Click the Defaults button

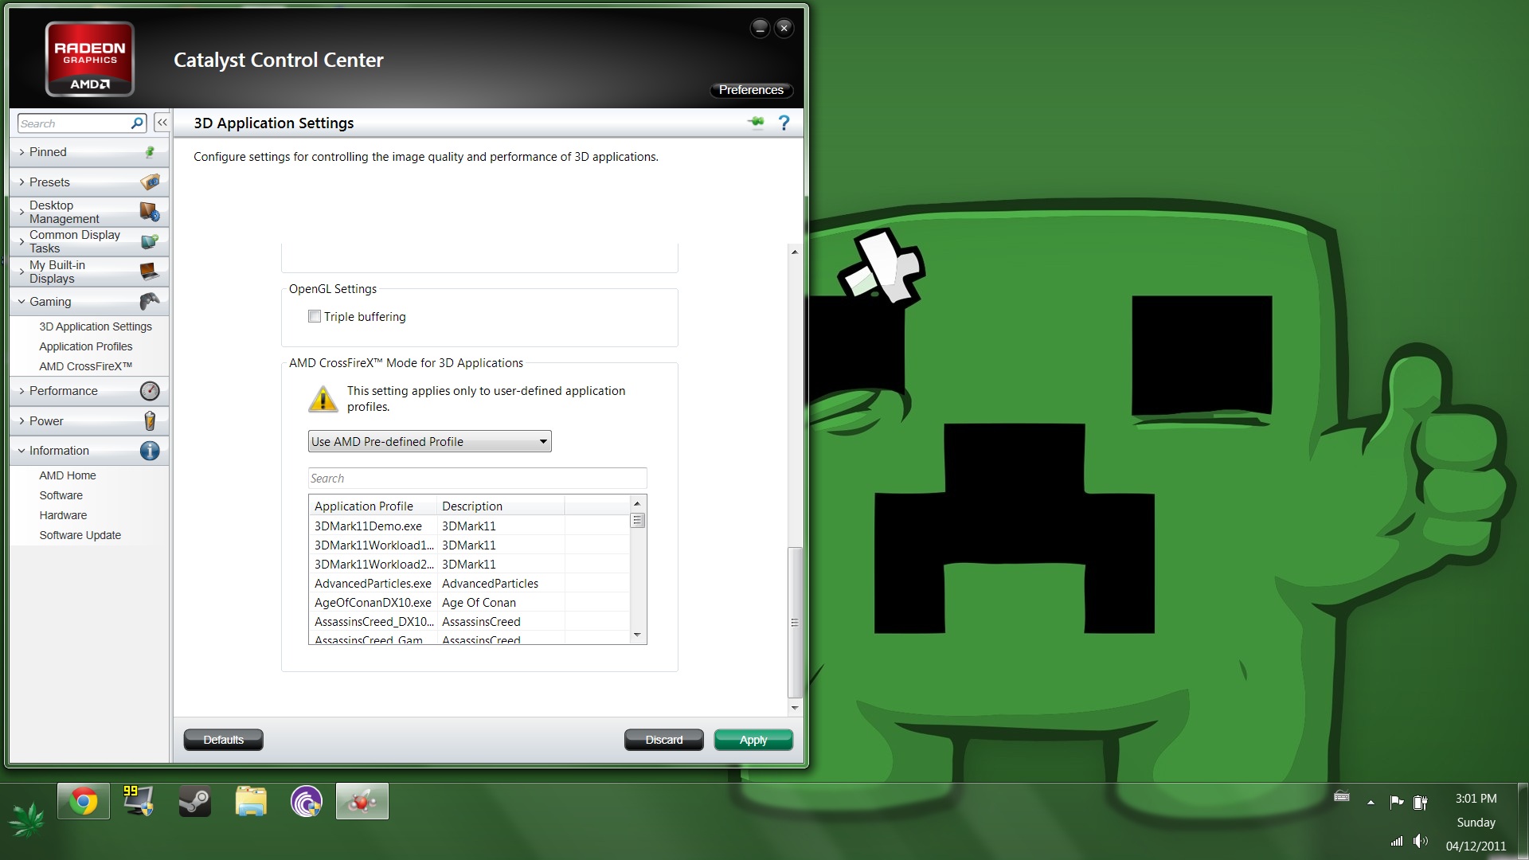(x=223, y=740)
